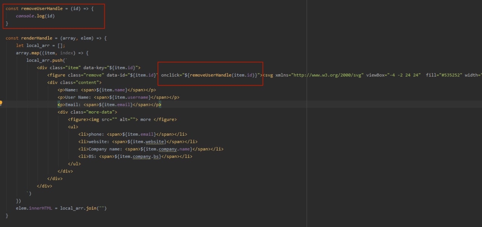The width and height of the screenshot is (482, 227).
Task: Click the (array, elem) parameter list
Action: coord(77,38)
